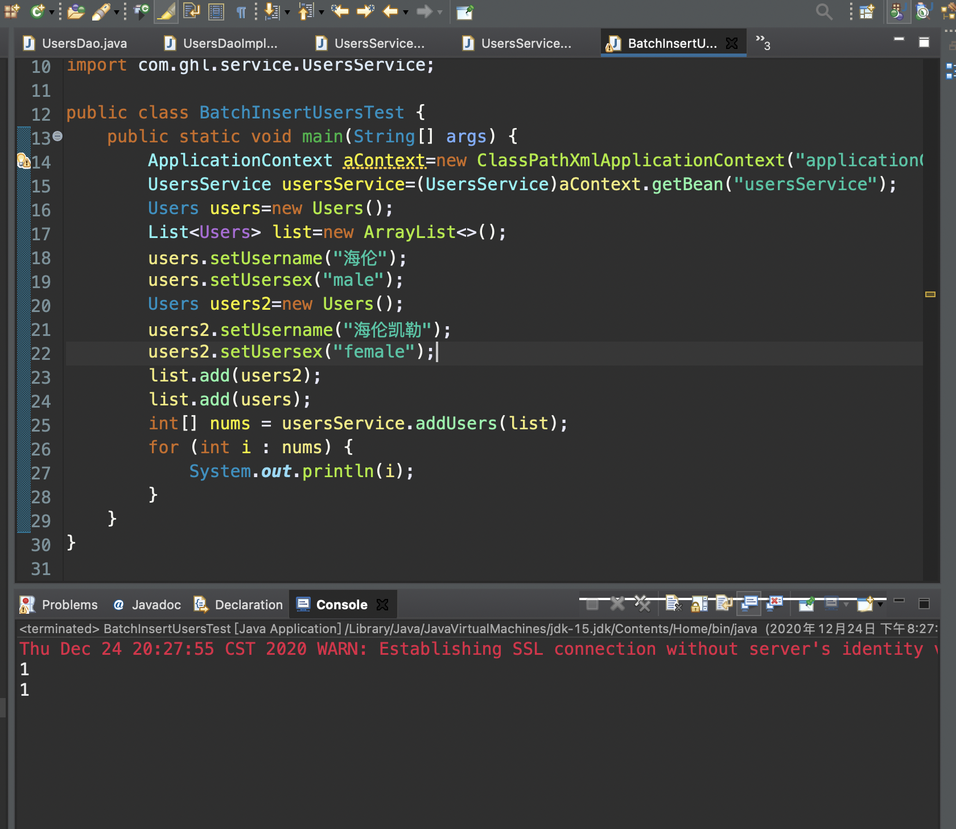The width and height of the screenshot is (956, 829).
Task: Click the New Java Class icon
Action: point(37,11)
